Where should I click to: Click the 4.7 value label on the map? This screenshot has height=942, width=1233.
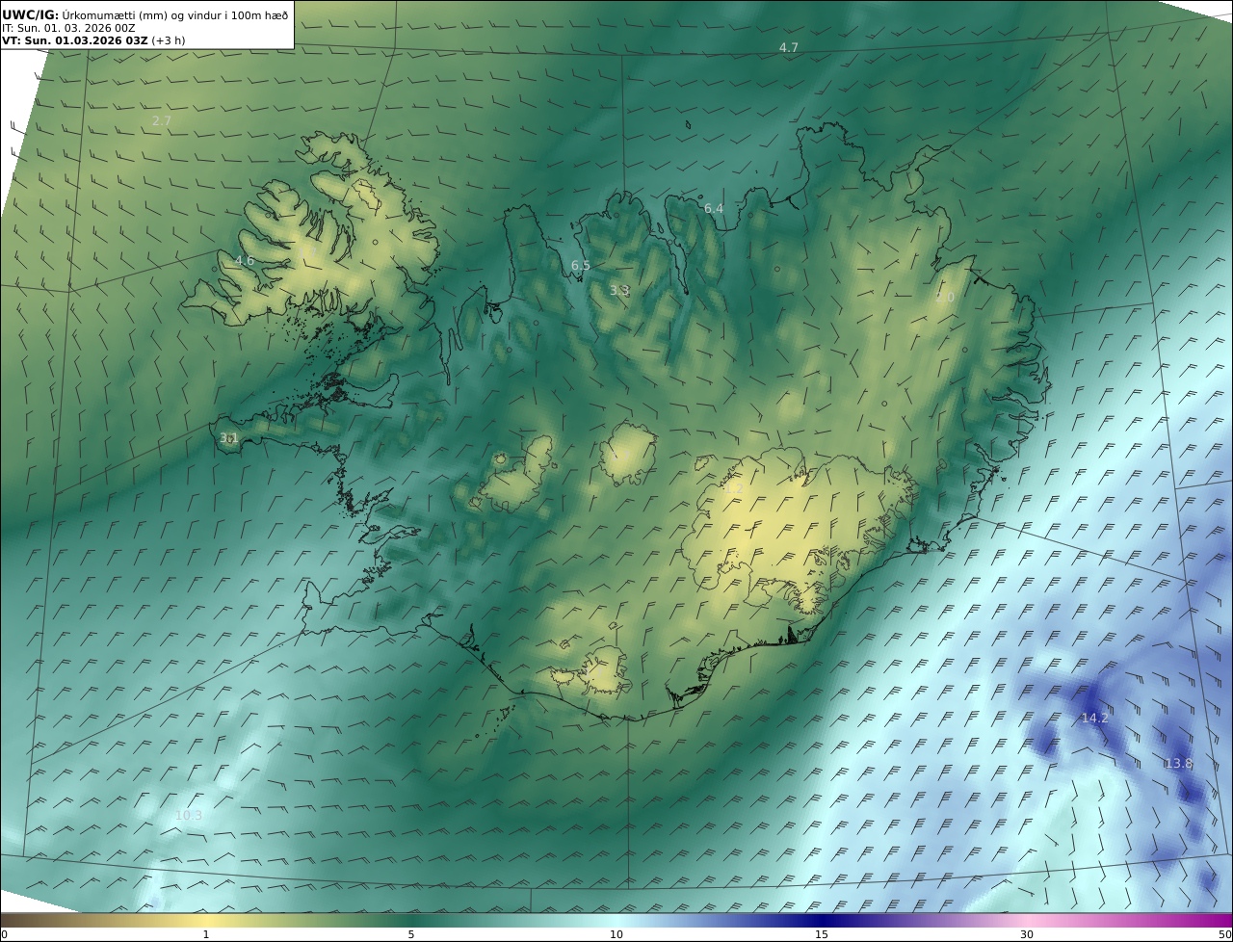pos(789,47)
